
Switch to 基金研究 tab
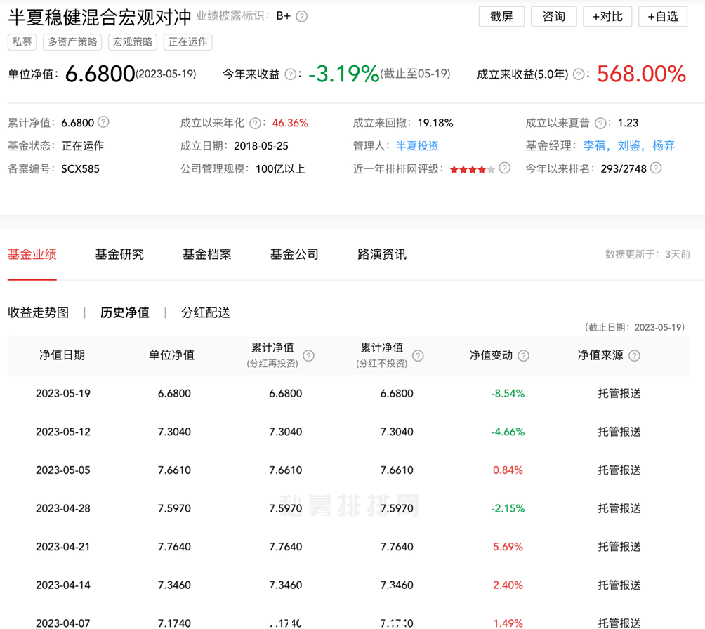coord(119,254)
